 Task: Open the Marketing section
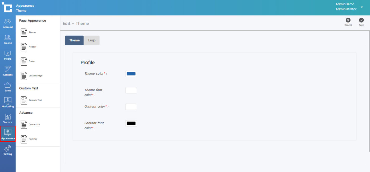(x=8, y=102)
